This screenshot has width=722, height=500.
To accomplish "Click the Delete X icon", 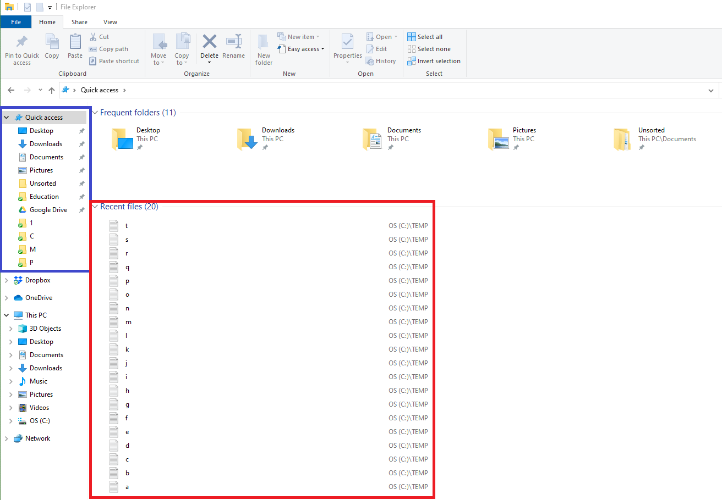I will pyautogui.click(x=210, y=42).
